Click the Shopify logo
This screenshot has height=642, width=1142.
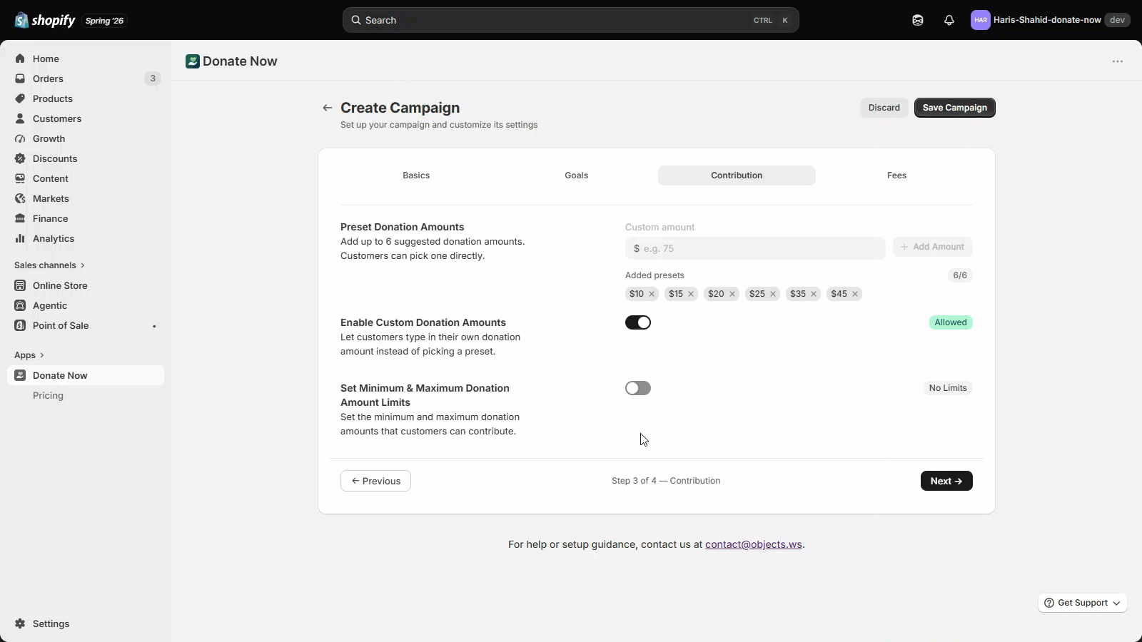point(44,20)
